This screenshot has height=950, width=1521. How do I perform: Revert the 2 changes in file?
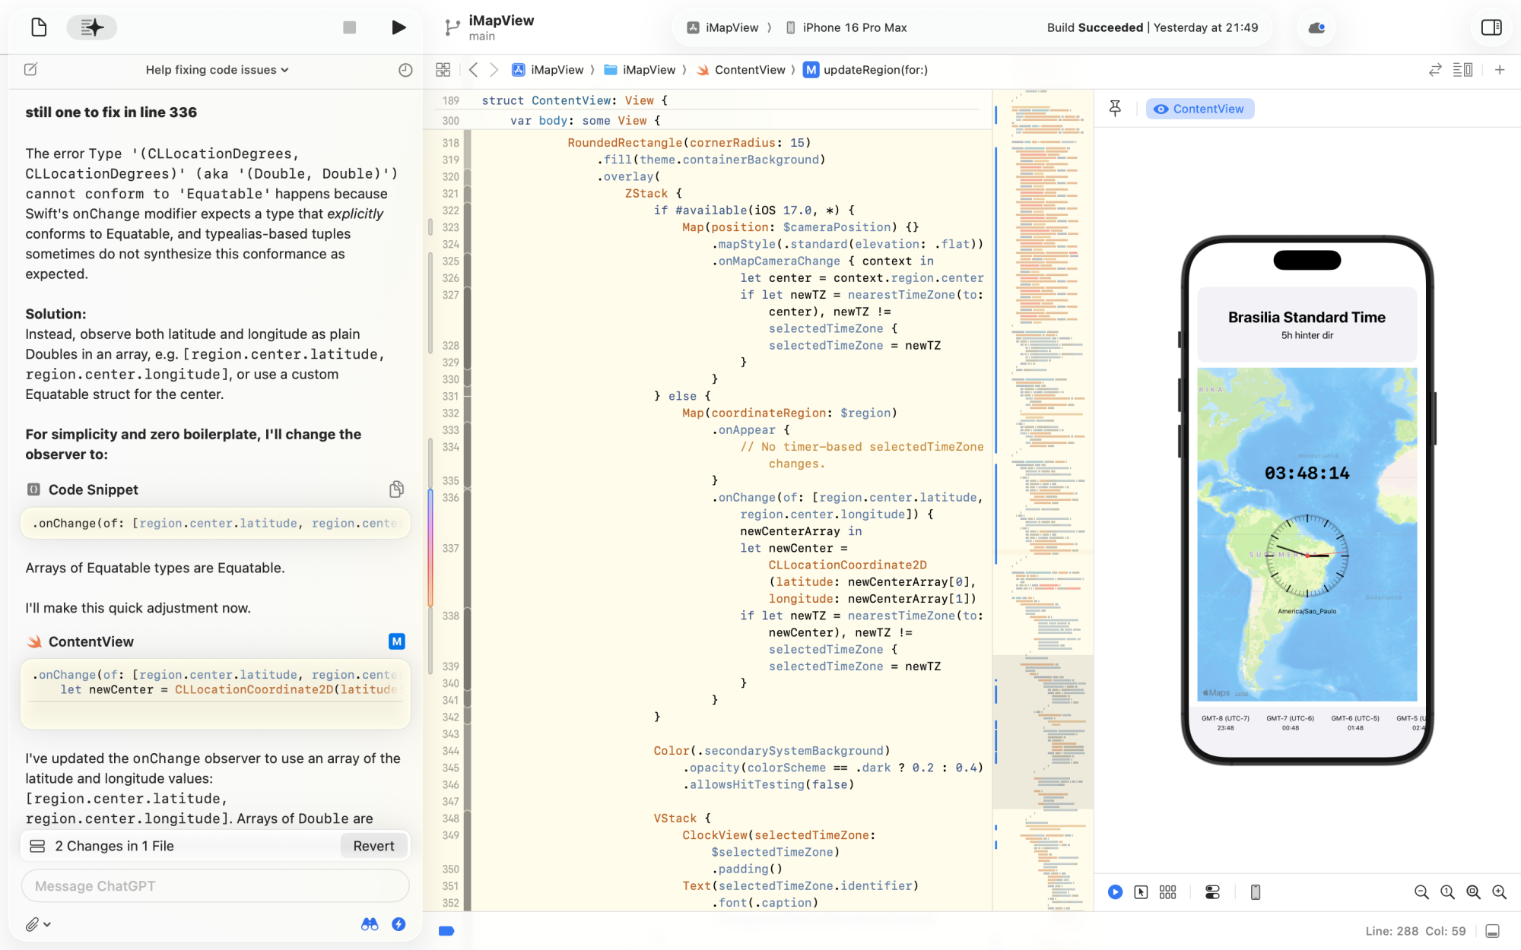click(373, 846)
